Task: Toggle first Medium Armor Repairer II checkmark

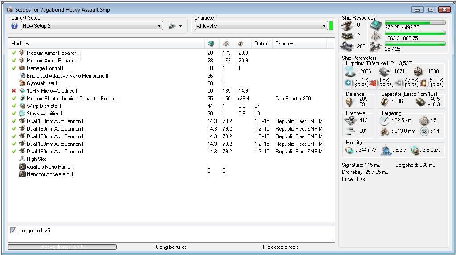Action: [x=14, y=53]
